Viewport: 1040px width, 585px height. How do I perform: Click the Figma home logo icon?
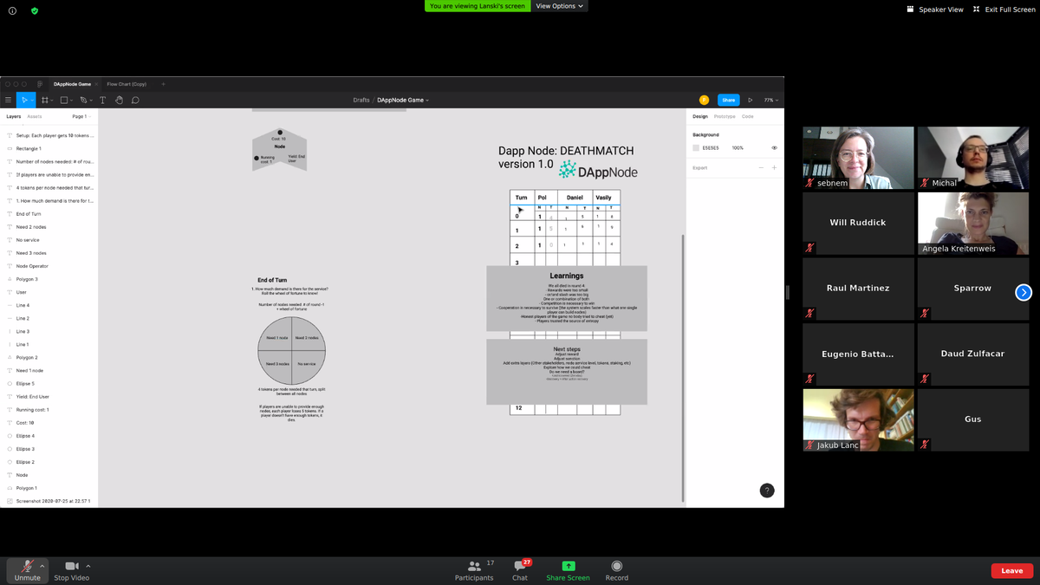pyautogui.click(x=40, y=84)
